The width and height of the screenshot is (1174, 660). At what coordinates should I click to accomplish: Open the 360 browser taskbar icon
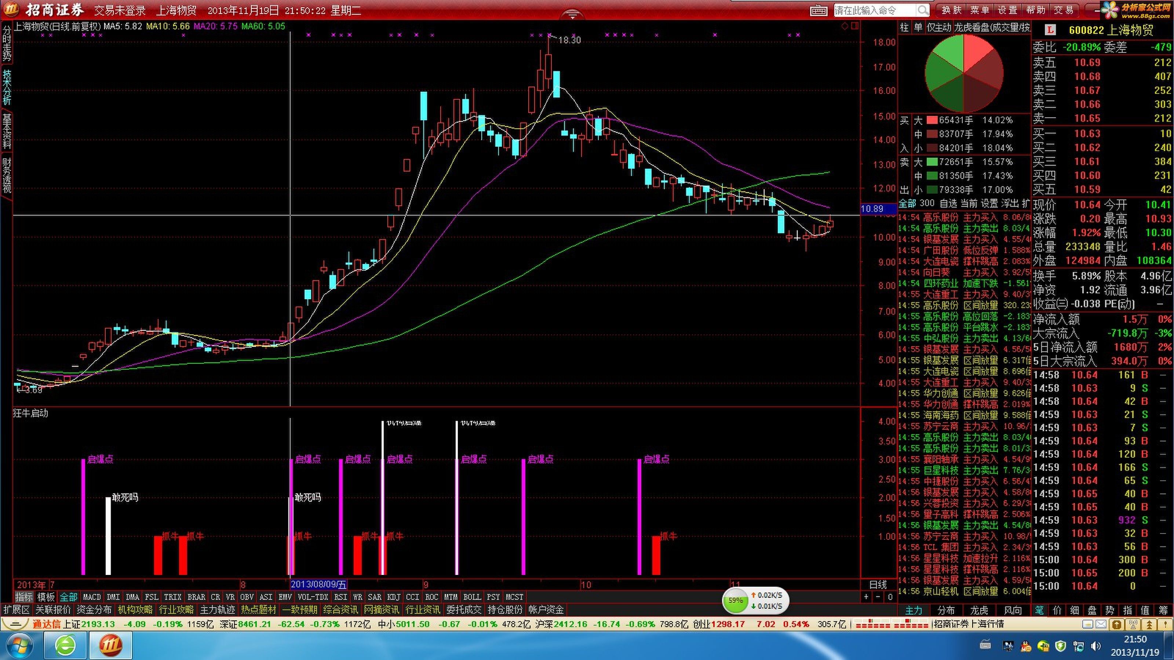(66, 646)
